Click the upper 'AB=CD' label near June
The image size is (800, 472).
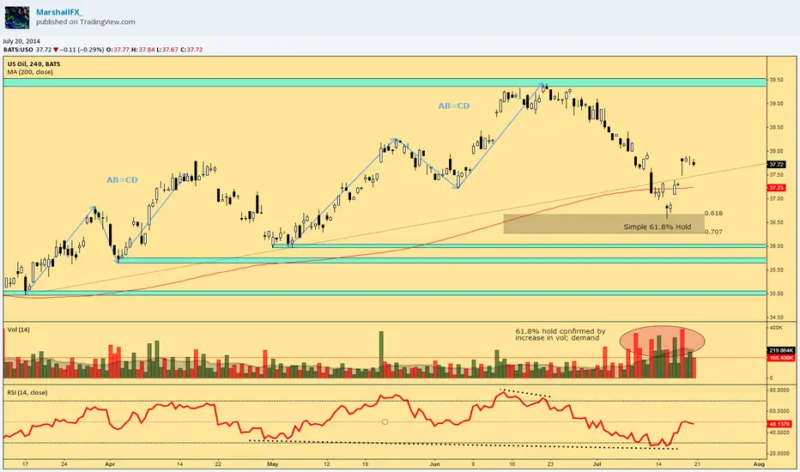point(453,106)
